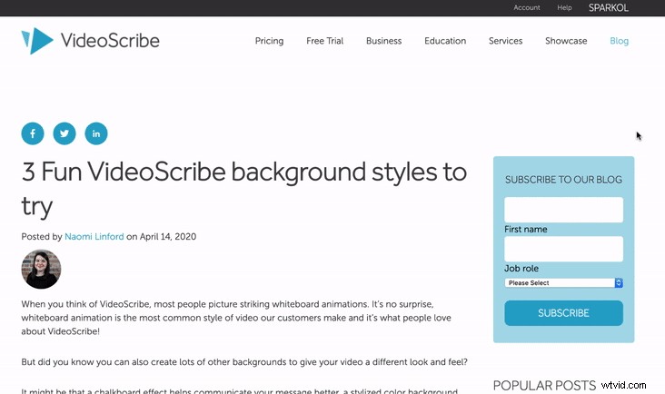This screenshot has height=394, width=665.
Task: Focus the blank field above Job role
Action: 563,249
